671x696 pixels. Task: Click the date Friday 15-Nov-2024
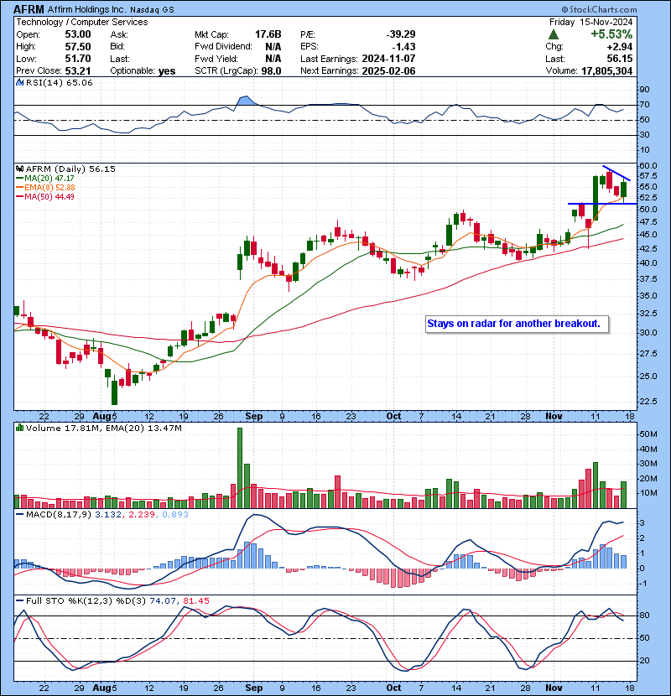click(x=590, y=22)
